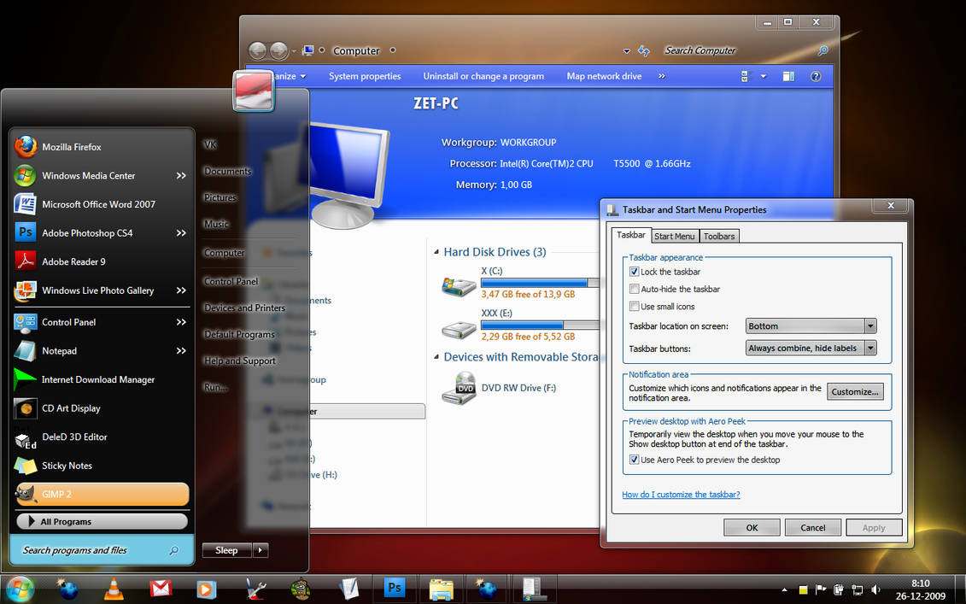
Task: Open 'How do I customize the taskbar?' link
Action: [681, 495]
